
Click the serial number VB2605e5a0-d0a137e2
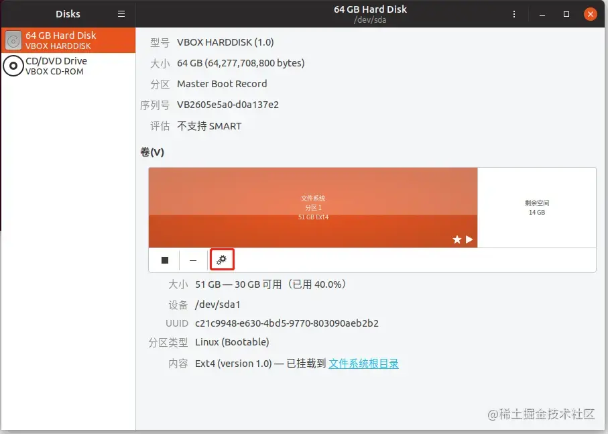[228, 105]
